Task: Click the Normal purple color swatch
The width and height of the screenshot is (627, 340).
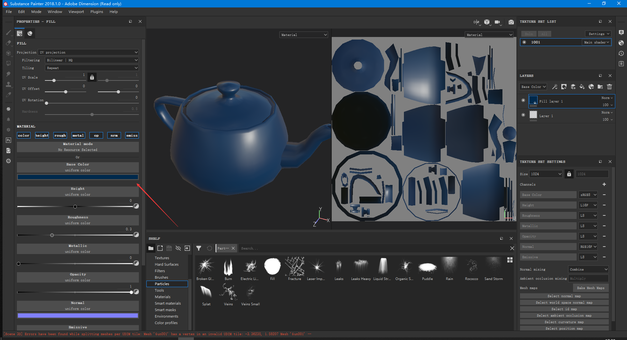Action: [x=78, y=315]
